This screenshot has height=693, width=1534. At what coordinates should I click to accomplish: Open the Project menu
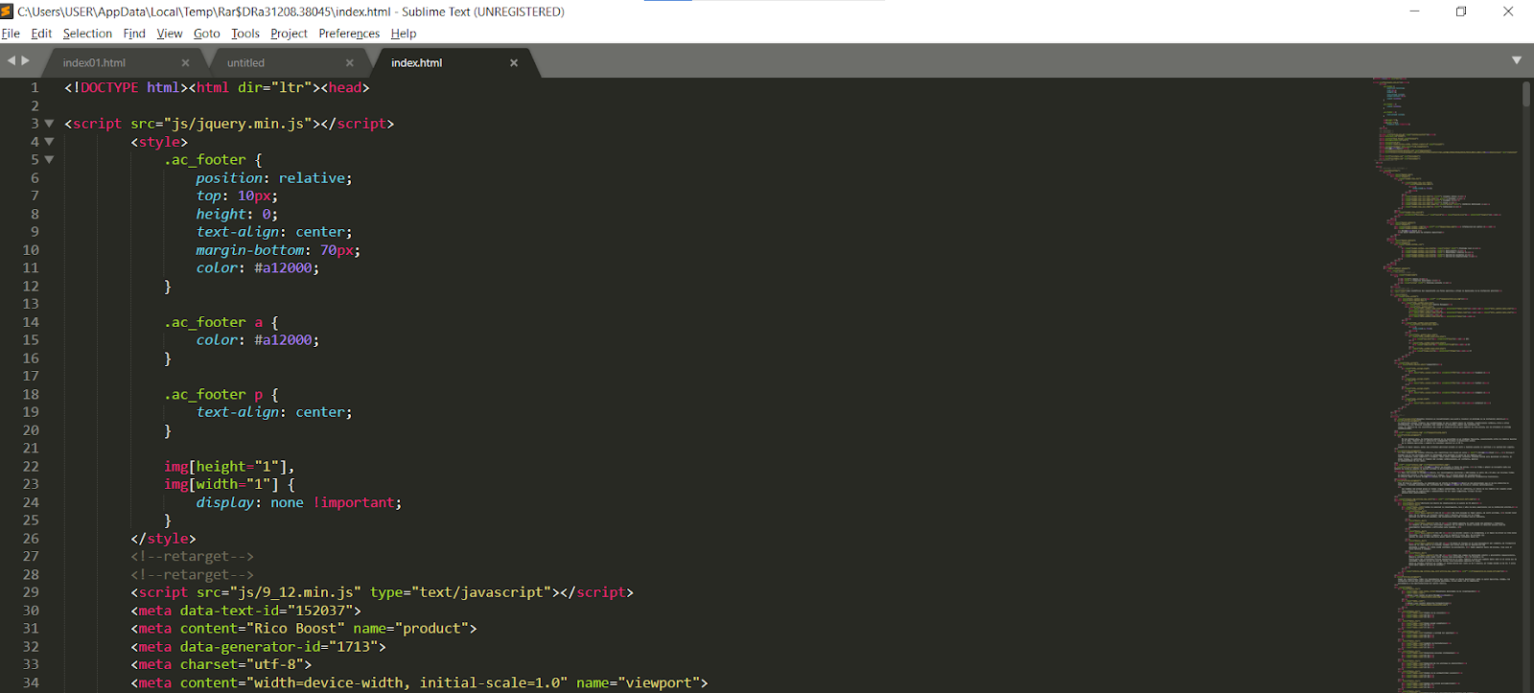289,34
